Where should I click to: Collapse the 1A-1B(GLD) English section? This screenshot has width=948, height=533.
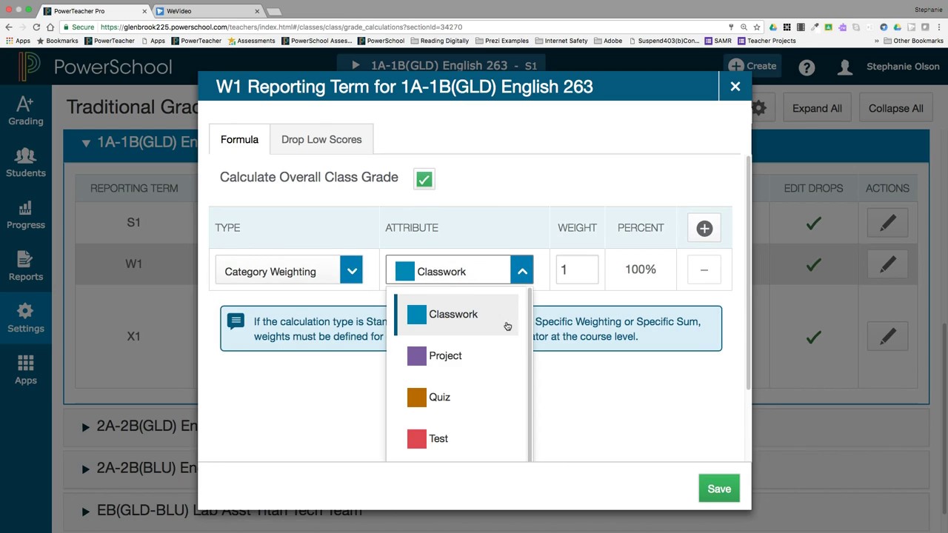tap(86, 142)
